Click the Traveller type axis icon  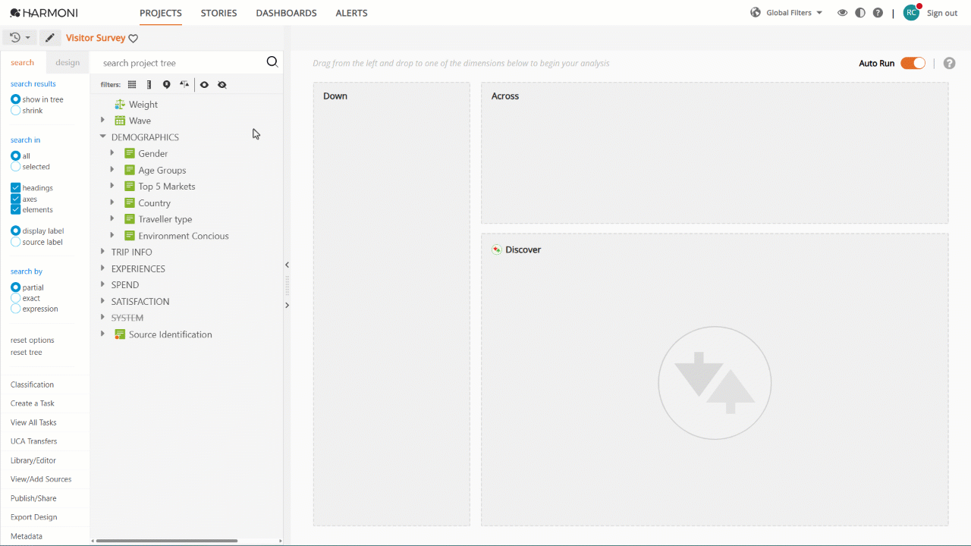130,219
